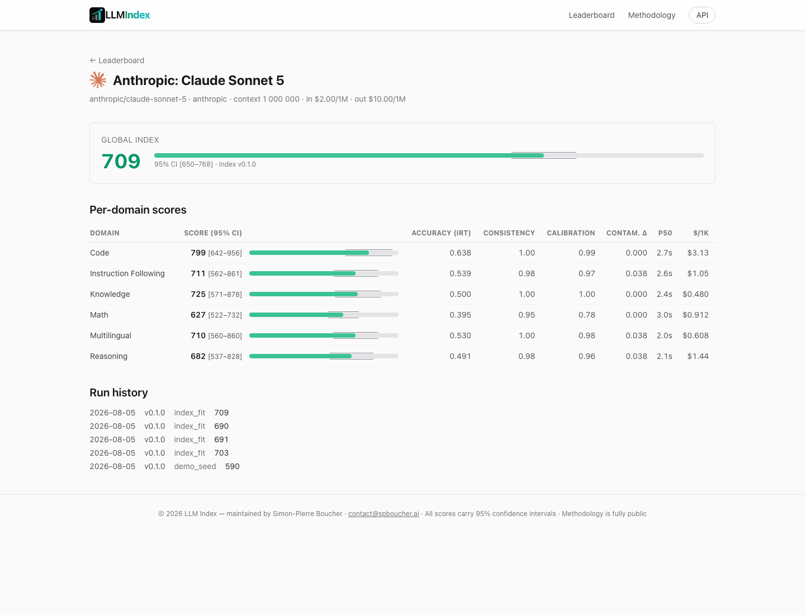The image size is (805, 615).
Task: Click the Anthropic starburst model icon
Action: pos(98,80)
